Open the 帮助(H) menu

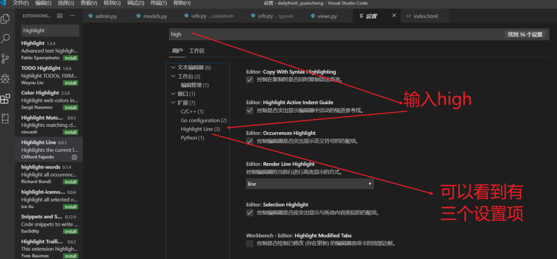pyautogui.click(x=182, y=3)
